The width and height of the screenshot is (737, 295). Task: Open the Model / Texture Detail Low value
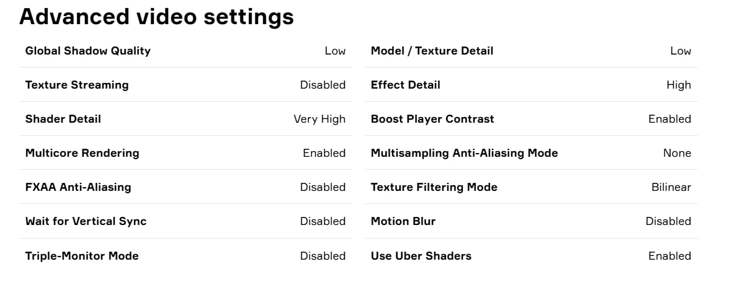[x=681, y=51]
